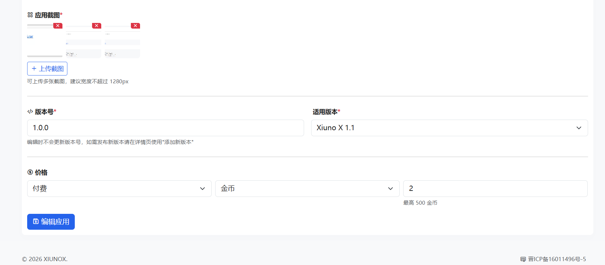The height and width of the screenshot is (265, 605).
Task: Open the second screenshot thumbnail
Action: tap(84, 41)
